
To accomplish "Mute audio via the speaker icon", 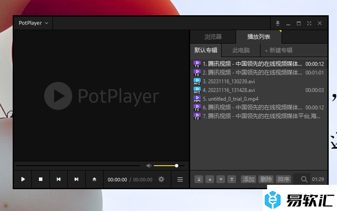I will point(149,166).
